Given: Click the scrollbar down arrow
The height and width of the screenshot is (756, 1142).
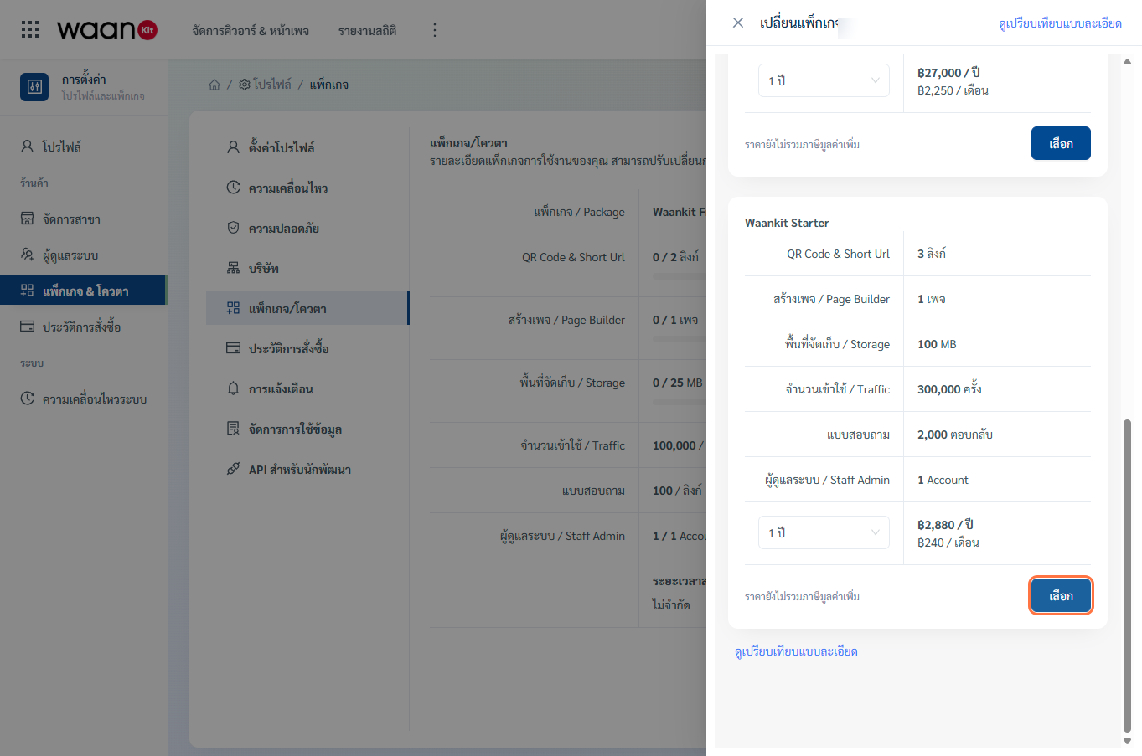Looking at the screenshot, I should point(1127,741).
